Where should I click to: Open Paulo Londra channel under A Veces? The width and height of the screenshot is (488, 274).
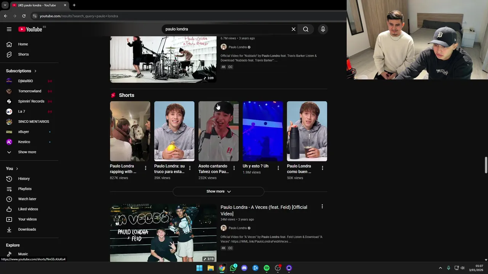[x=238, y=228]
